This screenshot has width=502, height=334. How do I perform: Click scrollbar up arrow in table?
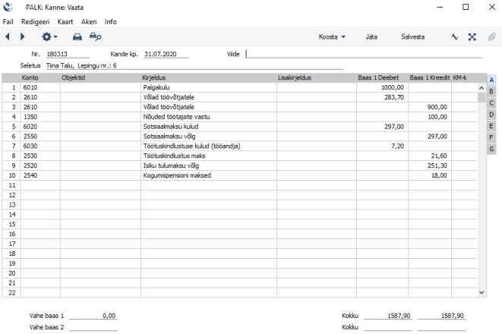tap(481, 87)
